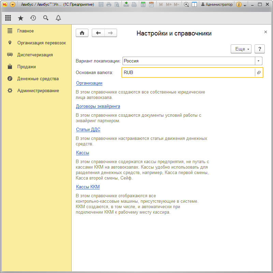Image resolution: width=273 pixels, height=273 pixels.
Task: Open Favorites star icon
Action: (x=20, y=18)
